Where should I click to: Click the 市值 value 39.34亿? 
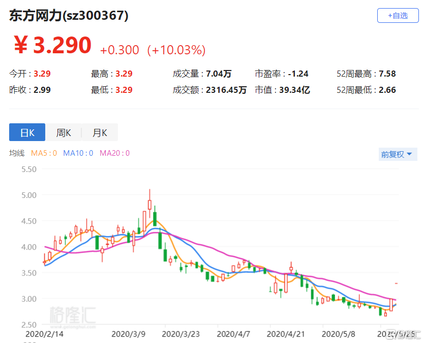point(294,90)
